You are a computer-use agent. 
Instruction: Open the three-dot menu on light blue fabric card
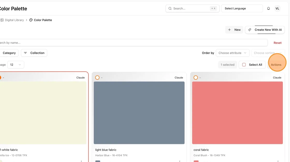180,161
